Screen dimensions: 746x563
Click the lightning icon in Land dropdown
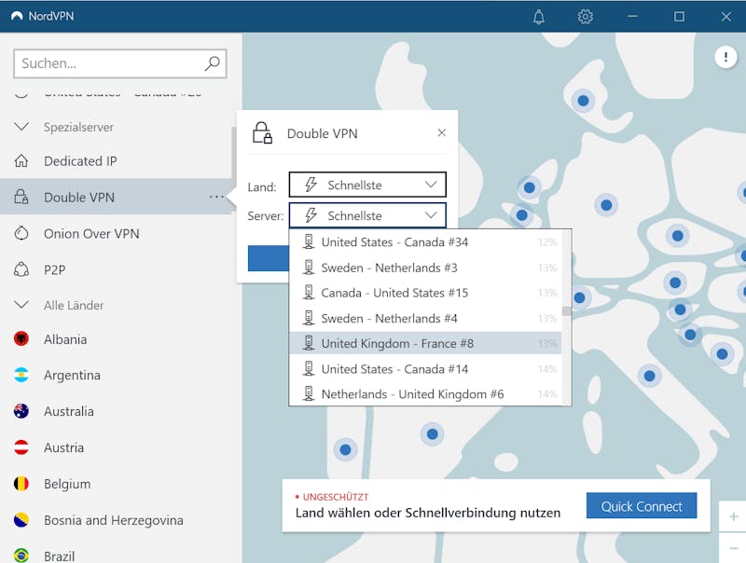311,185
